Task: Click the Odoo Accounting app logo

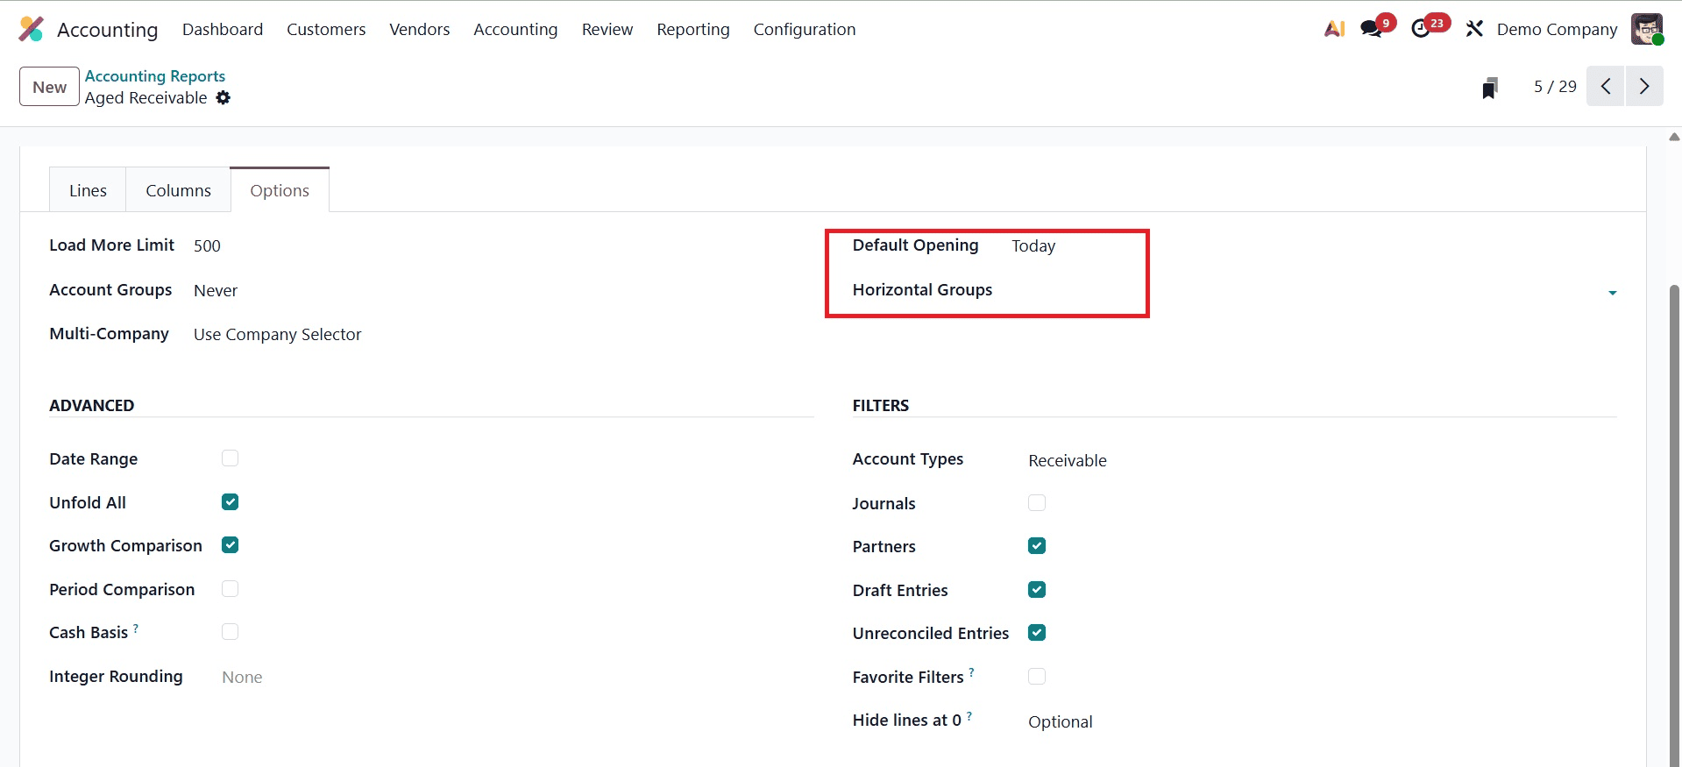Action: tap(32, 29)
